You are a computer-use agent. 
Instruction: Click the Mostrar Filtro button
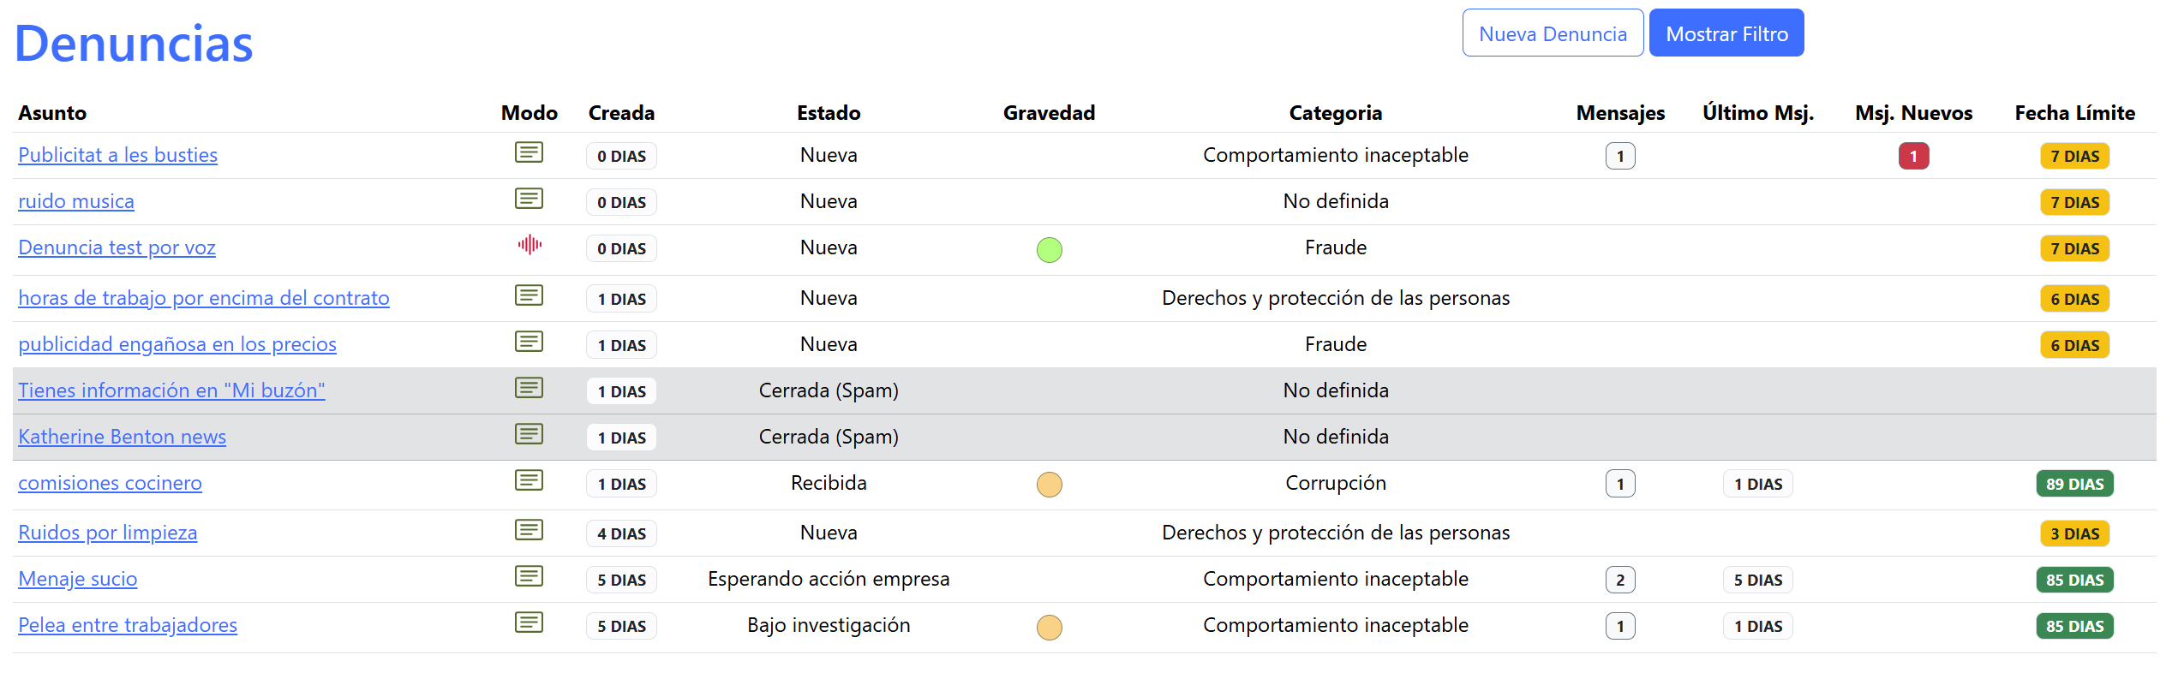(x=1726, y=33)
